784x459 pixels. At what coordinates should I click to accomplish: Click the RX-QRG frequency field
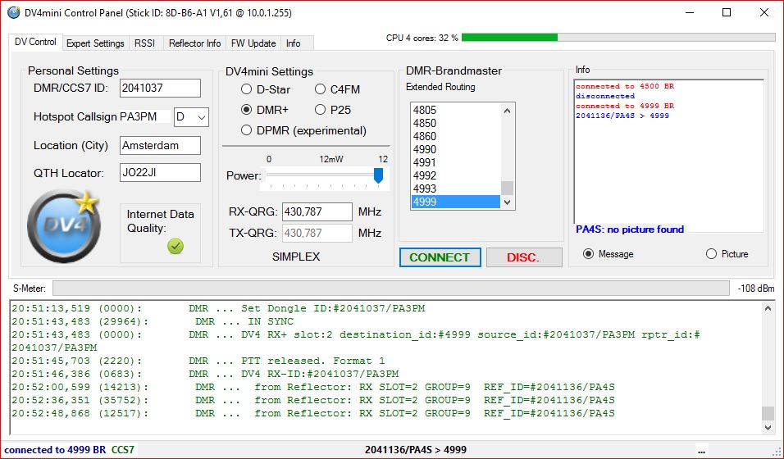click(317, 211)
